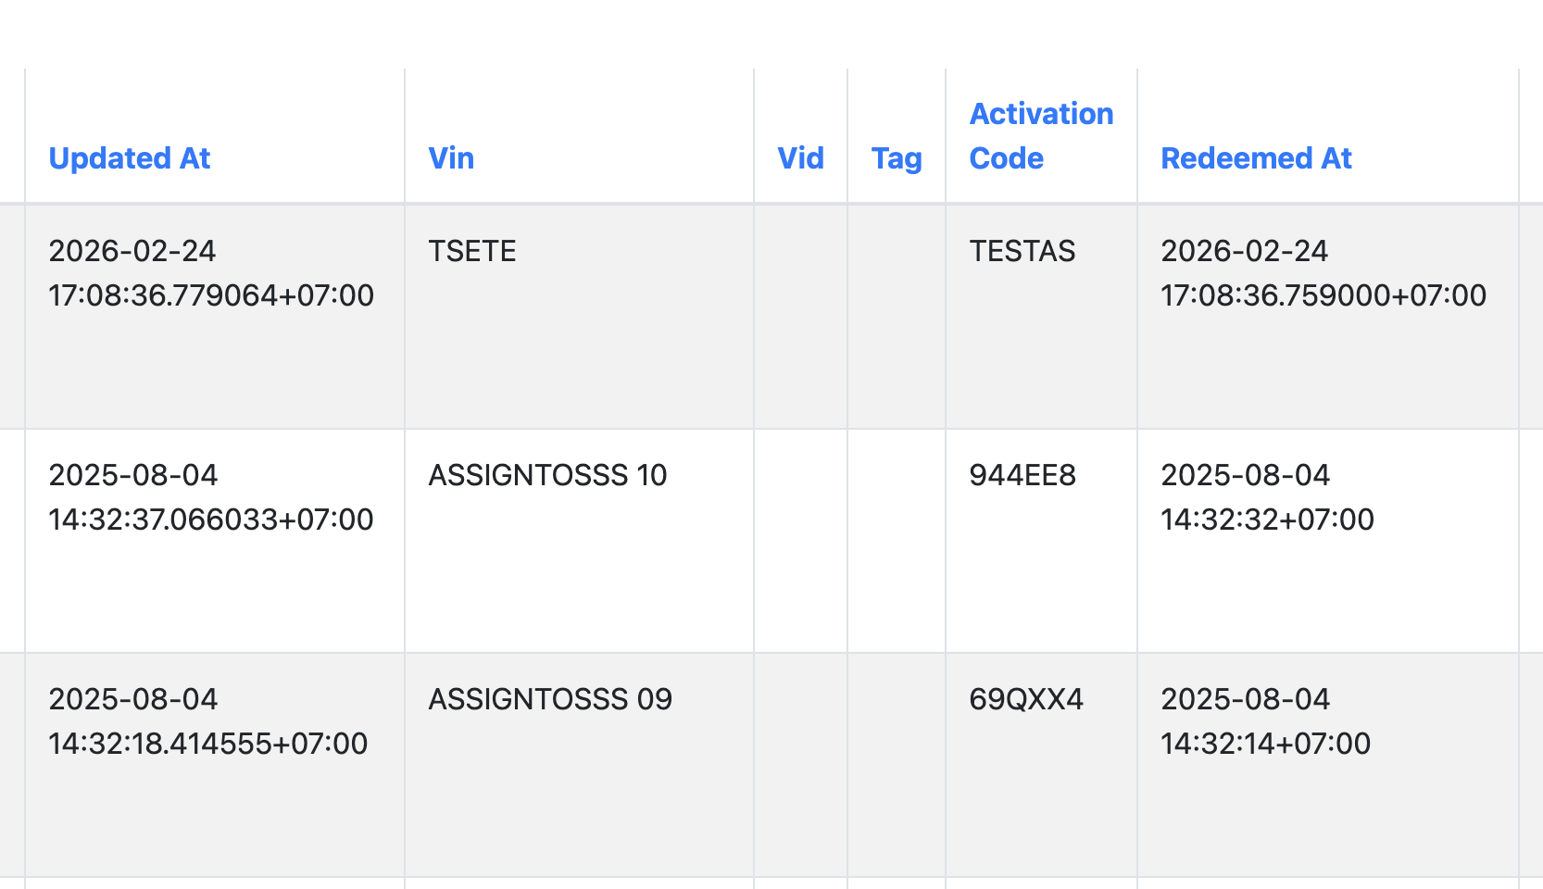Image resolution: width=1543 pixels, height=889 pixels.
Task: Sort by the Vid column header
Action: [800, 158]
